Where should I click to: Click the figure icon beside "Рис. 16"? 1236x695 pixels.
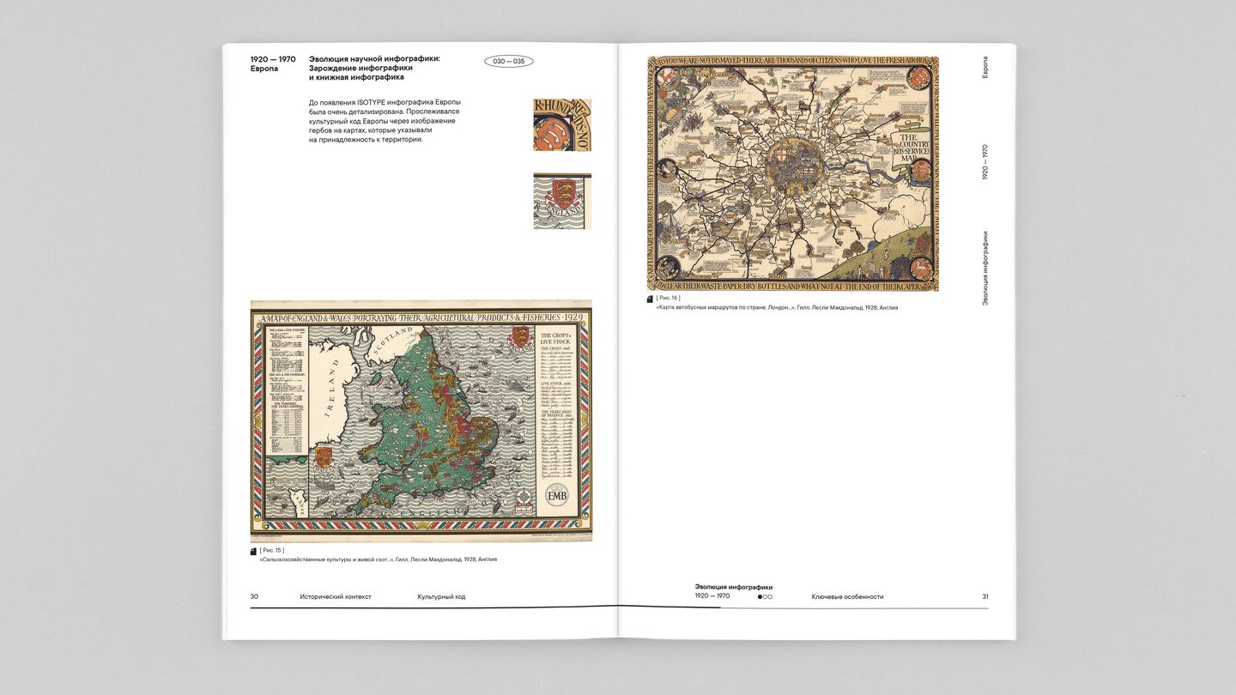(x=650, y=299)
